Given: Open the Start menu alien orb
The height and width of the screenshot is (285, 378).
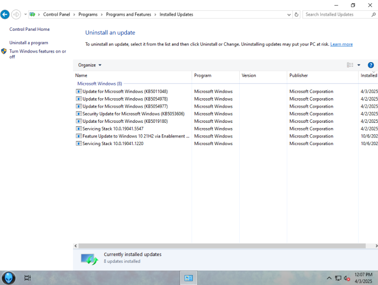Looking at the screenshot, I should pos(9,278).
